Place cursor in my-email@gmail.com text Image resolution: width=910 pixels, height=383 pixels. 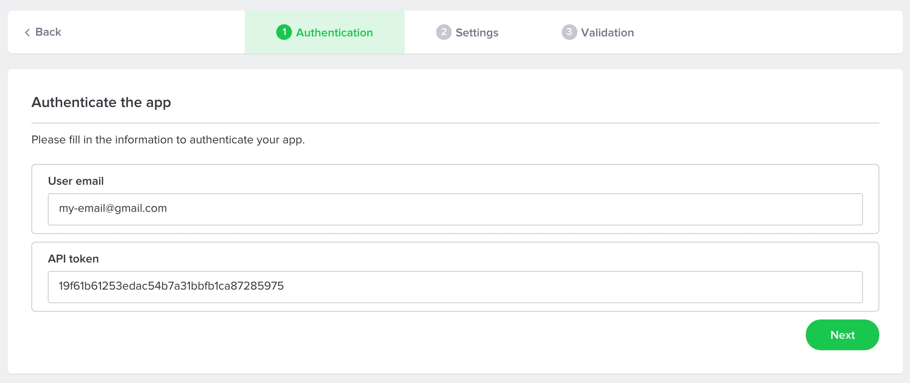coord(113,208)
